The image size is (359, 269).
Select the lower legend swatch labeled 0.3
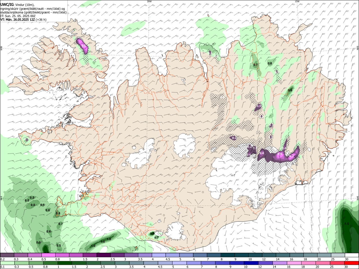[x=22, y=263]
